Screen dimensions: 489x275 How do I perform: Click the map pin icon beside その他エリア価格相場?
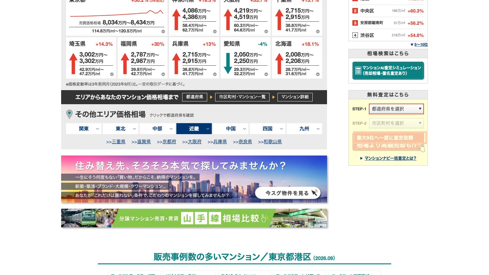click(69, 114)
